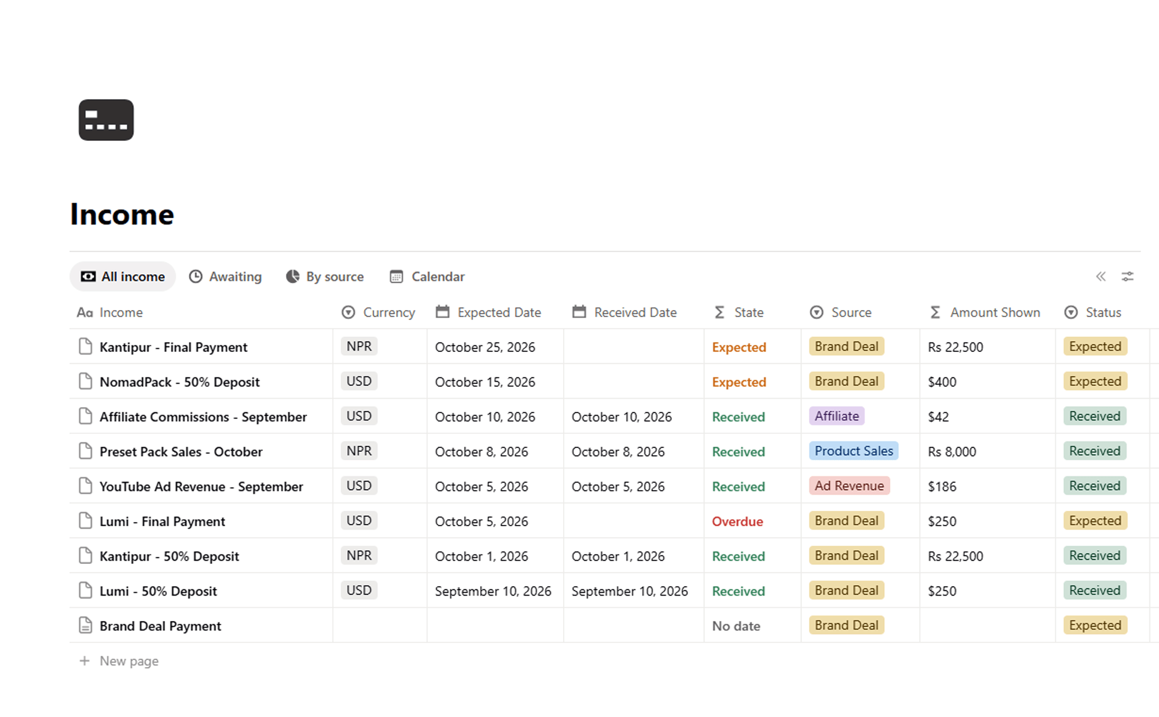Viewport: 1159px width, 717px height.
Task: Click No date state for Brand Deal Payment
Action: pos(736,626)
